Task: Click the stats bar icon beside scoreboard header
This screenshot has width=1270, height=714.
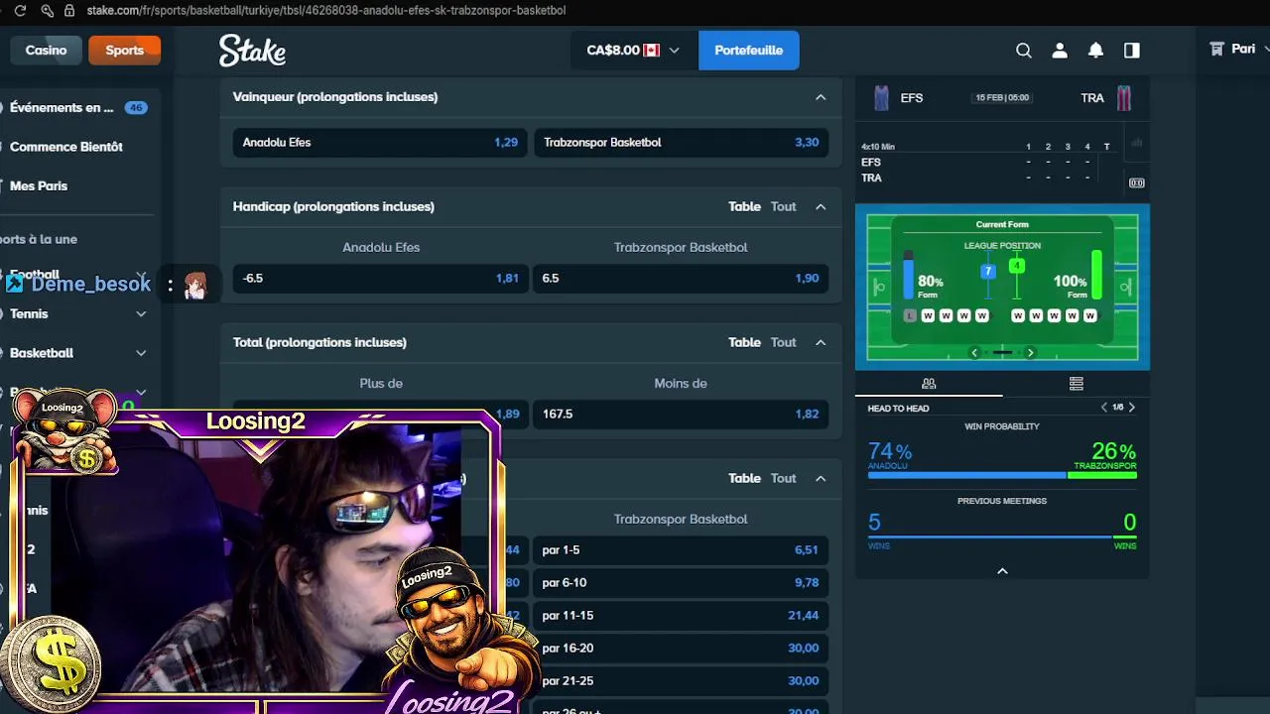Action: pyautogui.click(x=1136, y=143)
